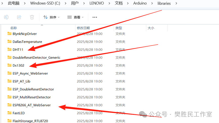Select the BlynkNcpDriver folder icon
This screenshot has height=123, width=219.
click(x=9, y=34)
